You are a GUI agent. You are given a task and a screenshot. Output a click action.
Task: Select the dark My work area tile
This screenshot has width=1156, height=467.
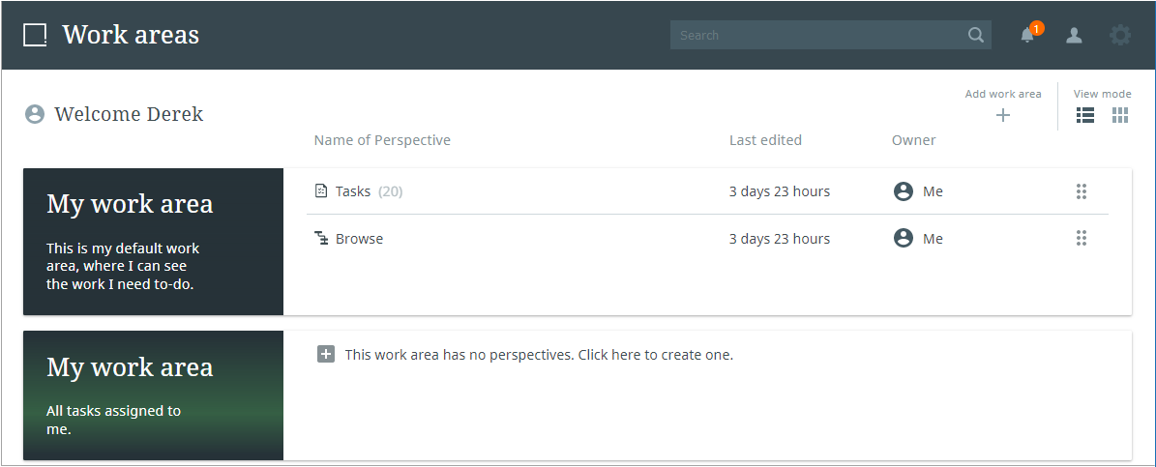tap(154, 242)
